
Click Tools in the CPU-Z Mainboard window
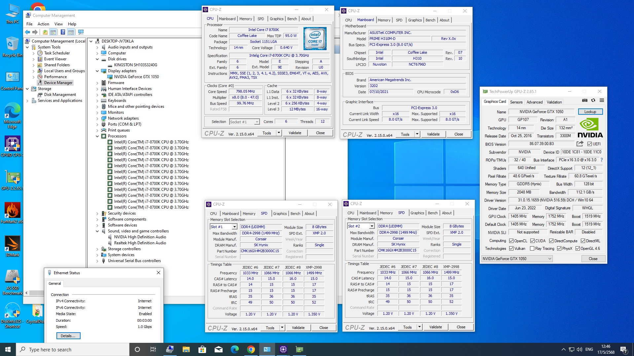pyautogui.click(x=405, y=134)
